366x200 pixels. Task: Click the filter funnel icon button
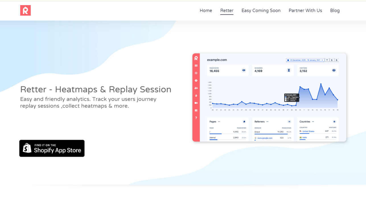[x=327, y=60]
